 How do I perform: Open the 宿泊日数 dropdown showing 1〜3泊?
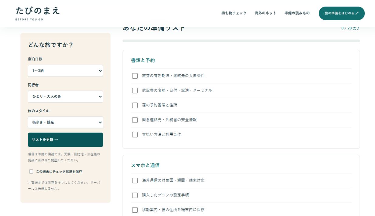pos(65,71)
